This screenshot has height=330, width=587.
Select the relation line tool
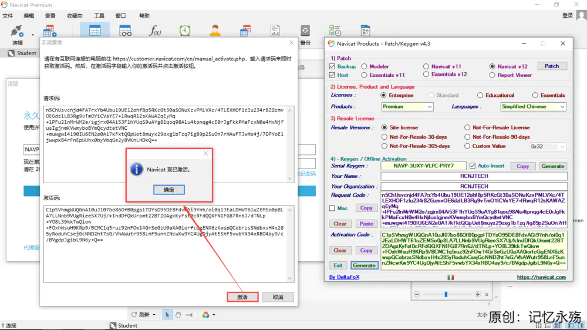189,315
